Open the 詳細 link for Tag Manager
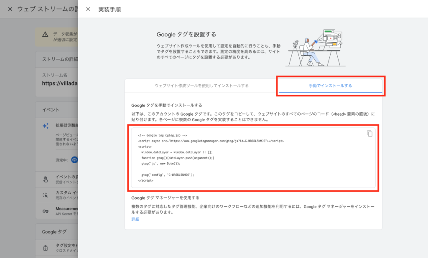Image resolution: width=428 pixels, height=258 pixels. [135, 219]
